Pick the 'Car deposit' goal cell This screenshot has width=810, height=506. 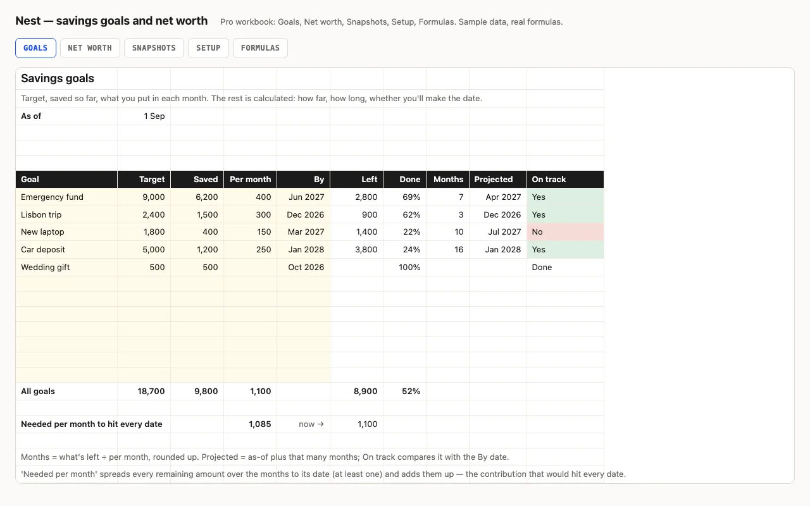[x=66, y=250]
